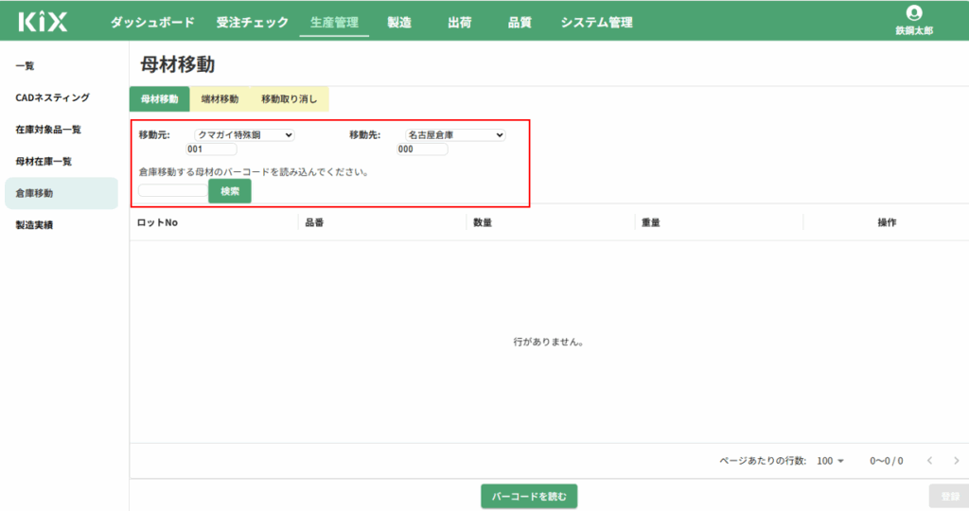The height and width of the screenshot is (511, 969).
Task: Select CADネスティング in the sidebar
Action: coord(53,97)
